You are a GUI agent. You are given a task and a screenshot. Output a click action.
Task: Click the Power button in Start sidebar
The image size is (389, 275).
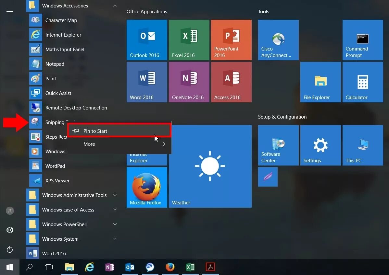[10, 249]
